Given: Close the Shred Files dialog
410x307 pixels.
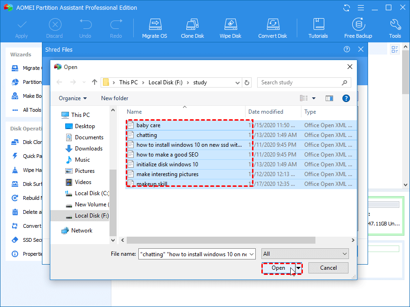Looking at the screenshot, I should click(361, 49).
